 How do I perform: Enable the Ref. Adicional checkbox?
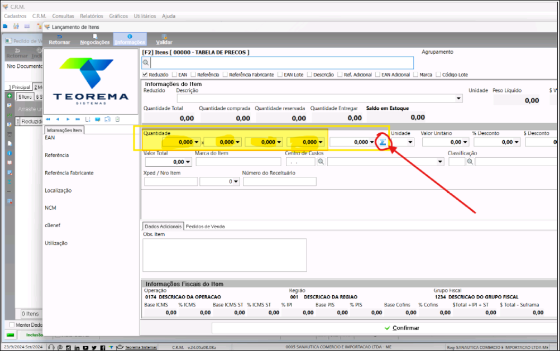(x=340, y=75)
